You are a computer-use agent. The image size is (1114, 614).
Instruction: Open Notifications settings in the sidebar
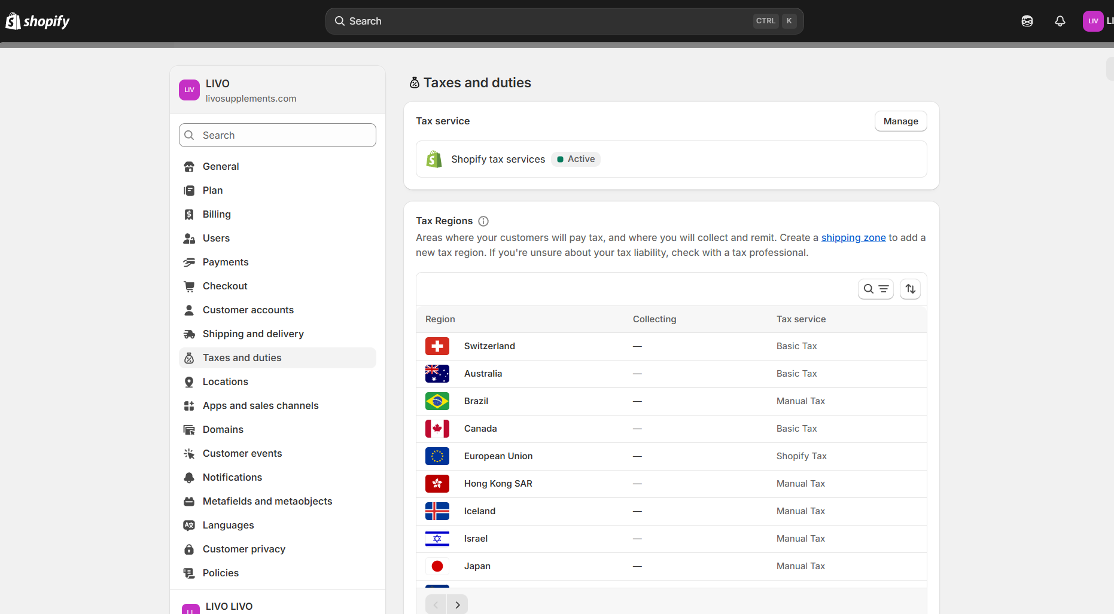(232, 478)
